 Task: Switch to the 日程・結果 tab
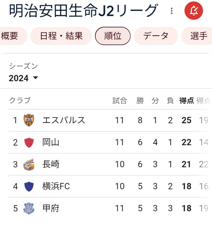click(61, 36)
